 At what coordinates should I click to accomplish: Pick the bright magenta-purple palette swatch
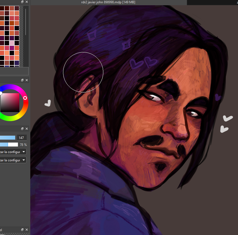tap(12, 48)
